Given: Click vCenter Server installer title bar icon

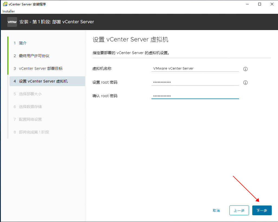Looking at the screenshot, I should [x=5, y=4].
